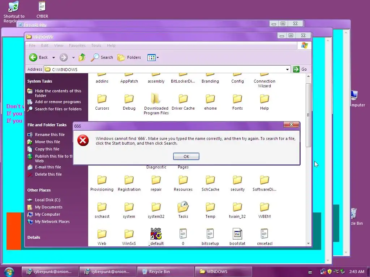
Task: Select the Debug folder icon
Action: (x=129, y=99)
